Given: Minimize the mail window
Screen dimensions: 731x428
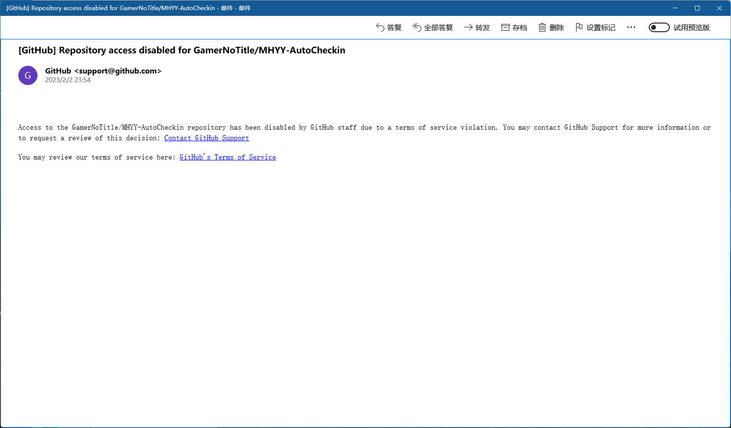Looking at the screenshot, I should 675,8.
